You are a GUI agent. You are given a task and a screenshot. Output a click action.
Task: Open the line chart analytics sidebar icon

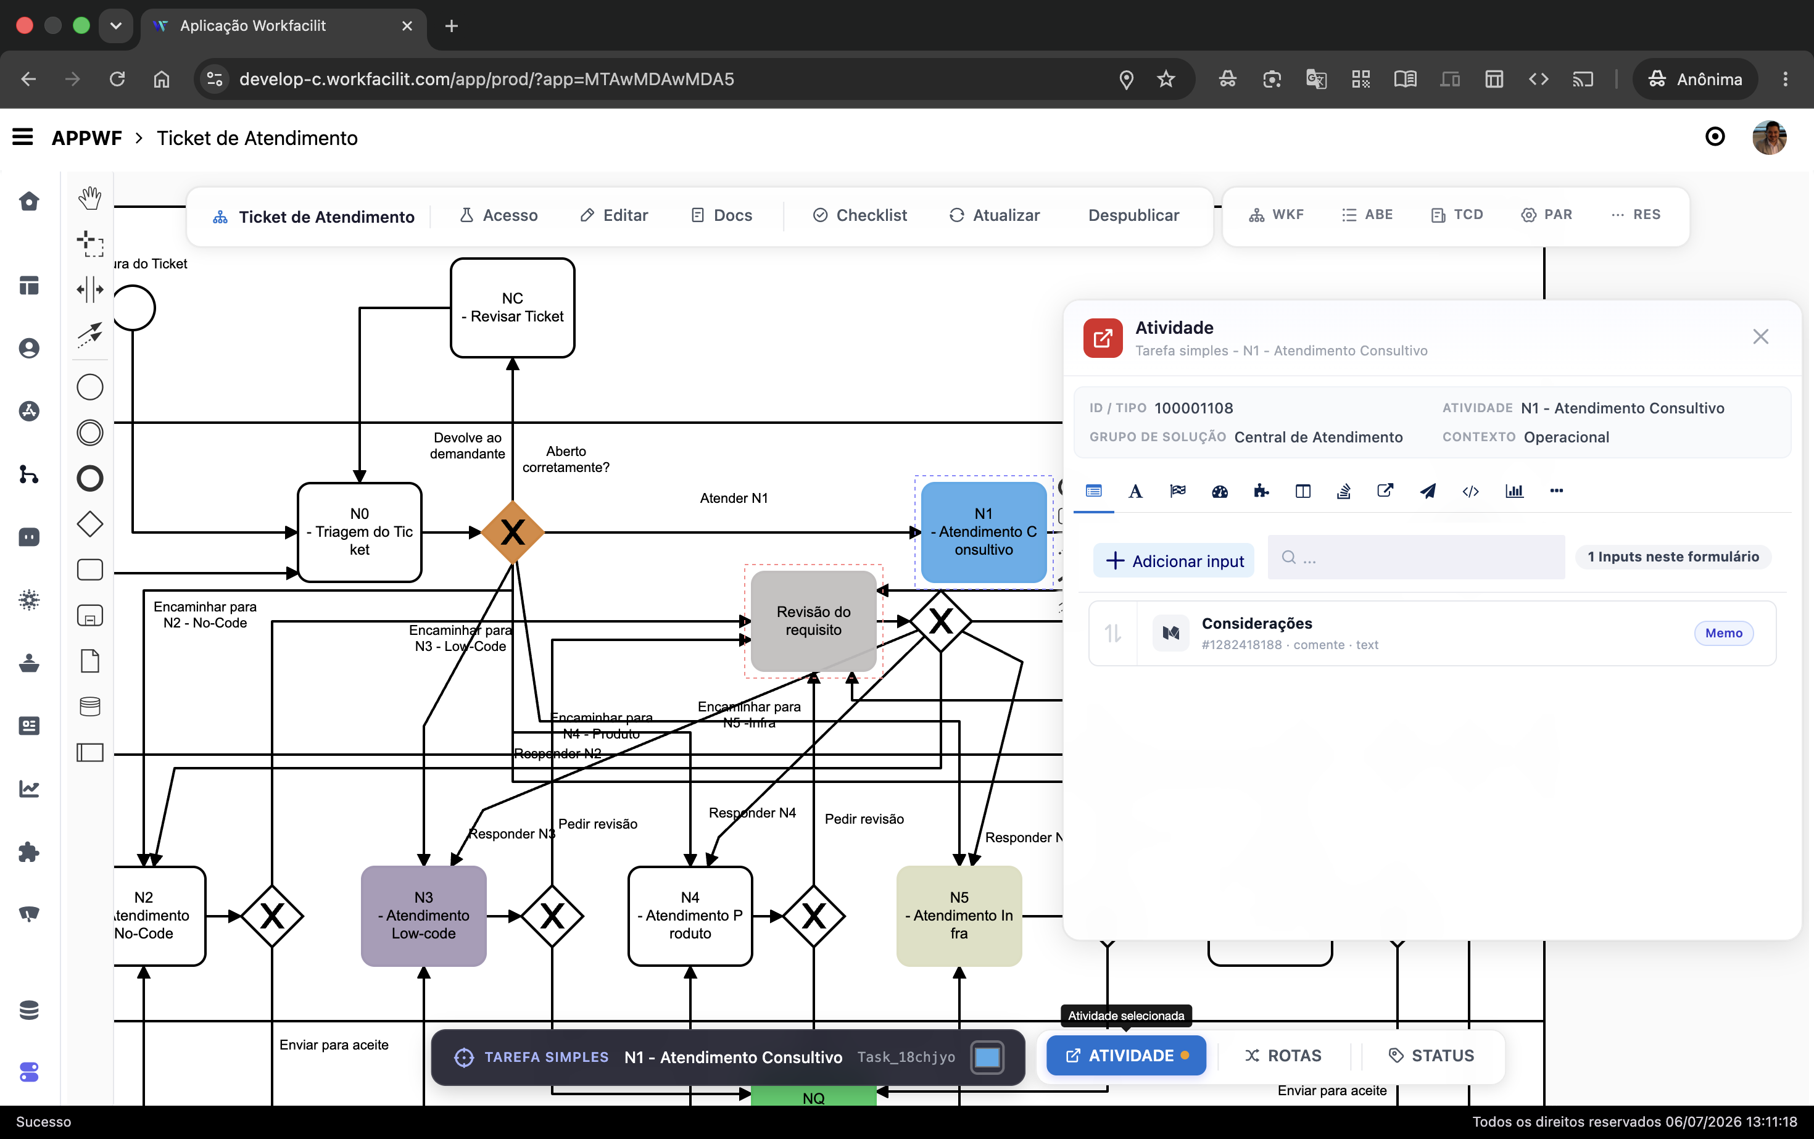28,789
